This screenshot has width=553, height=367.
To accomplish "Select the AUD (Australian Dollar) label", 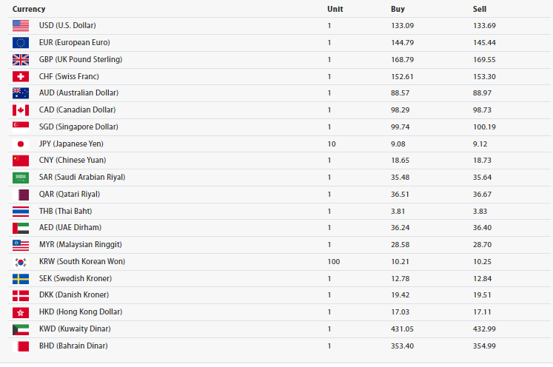I will click(78, 92).
